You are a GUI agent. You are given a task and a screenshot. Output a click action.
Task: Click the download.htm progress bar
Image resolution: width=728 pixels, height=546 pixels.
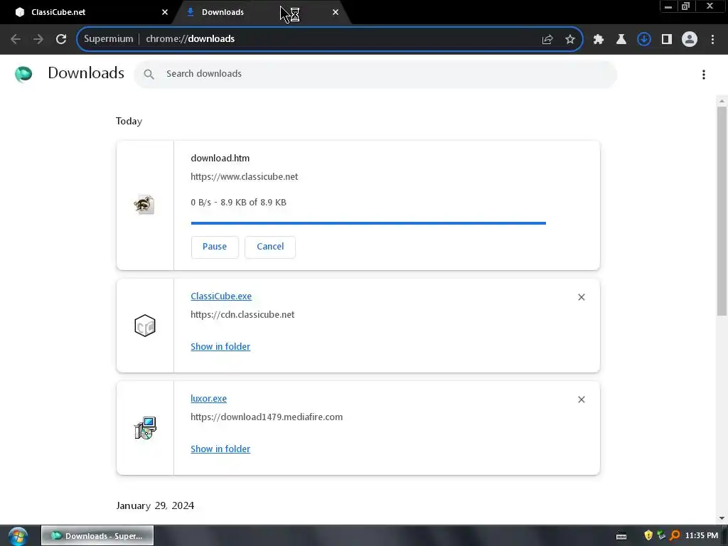tap(368, 223)
